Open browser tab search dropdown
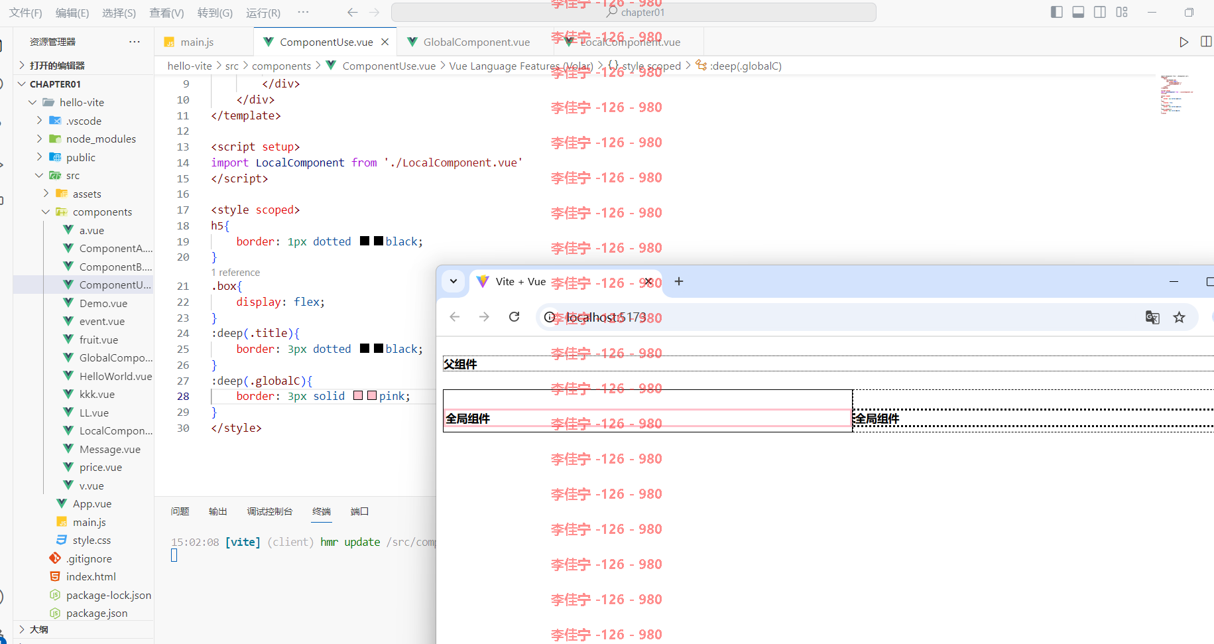The height and width of the screenshot is (644, 1214). click(454, 281)
